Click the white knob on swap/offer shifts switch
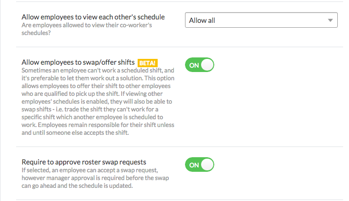The image size is (349, 201). [207, 65]
